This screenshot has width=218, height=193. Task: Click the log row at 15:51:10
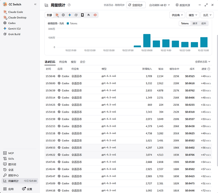tap(128, 141)
